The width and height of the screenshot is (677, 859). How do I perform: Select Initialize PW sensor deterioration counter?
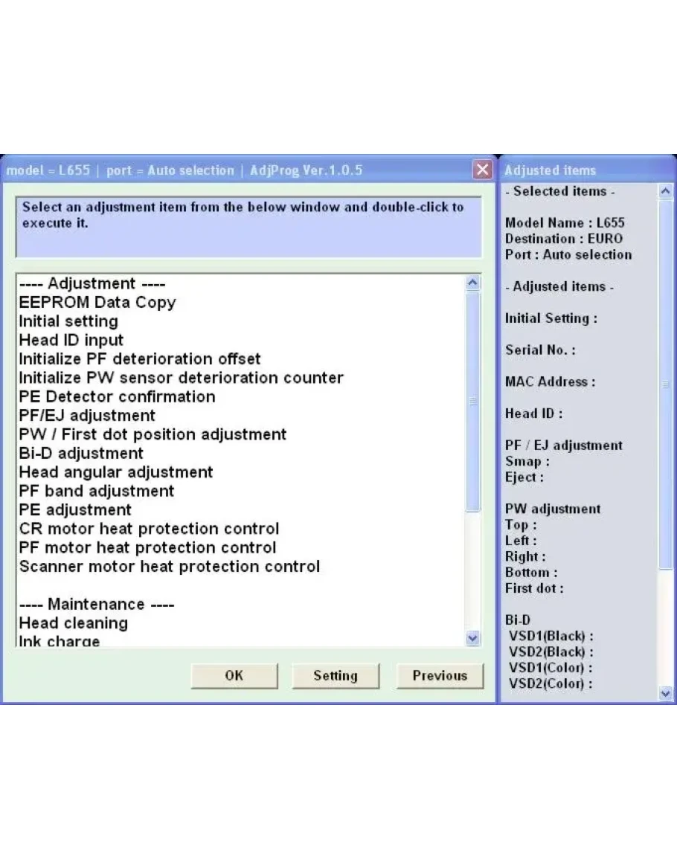[x=181, y=378]
